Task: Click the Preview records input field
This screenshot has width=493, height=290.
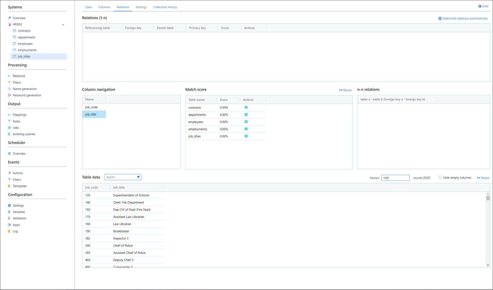Action: (x=395, y=178)
